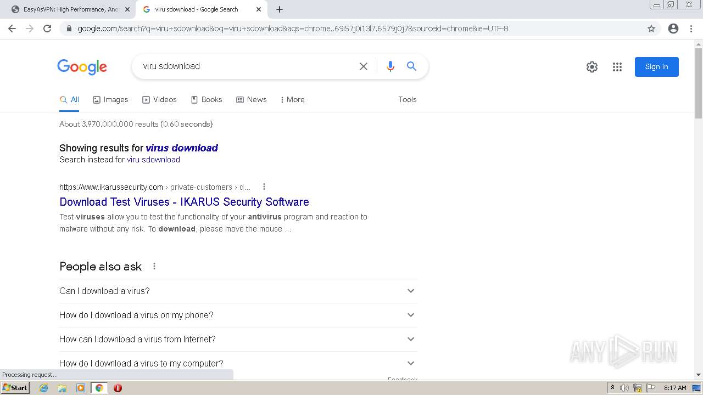Switch to EasyAsVPN browser tab
Viewport: 703px width, 395px height.
pyautogui.click(x=70, y=9)
